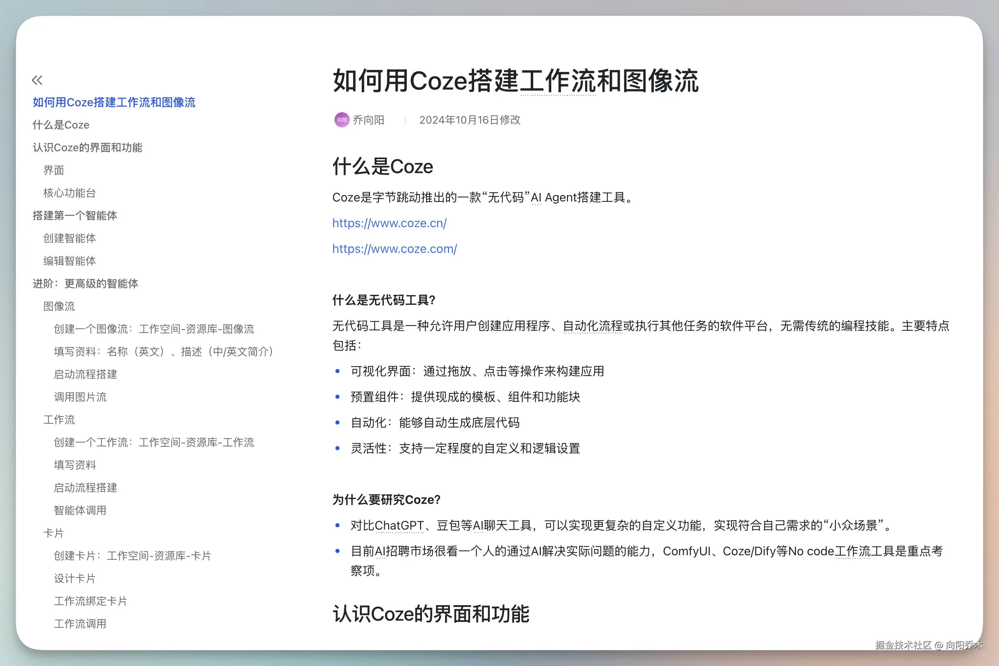Open the https://www.coze.com/ link
Image resolution: width=999 pixels, height=666 pixels.
coord(394,248)
